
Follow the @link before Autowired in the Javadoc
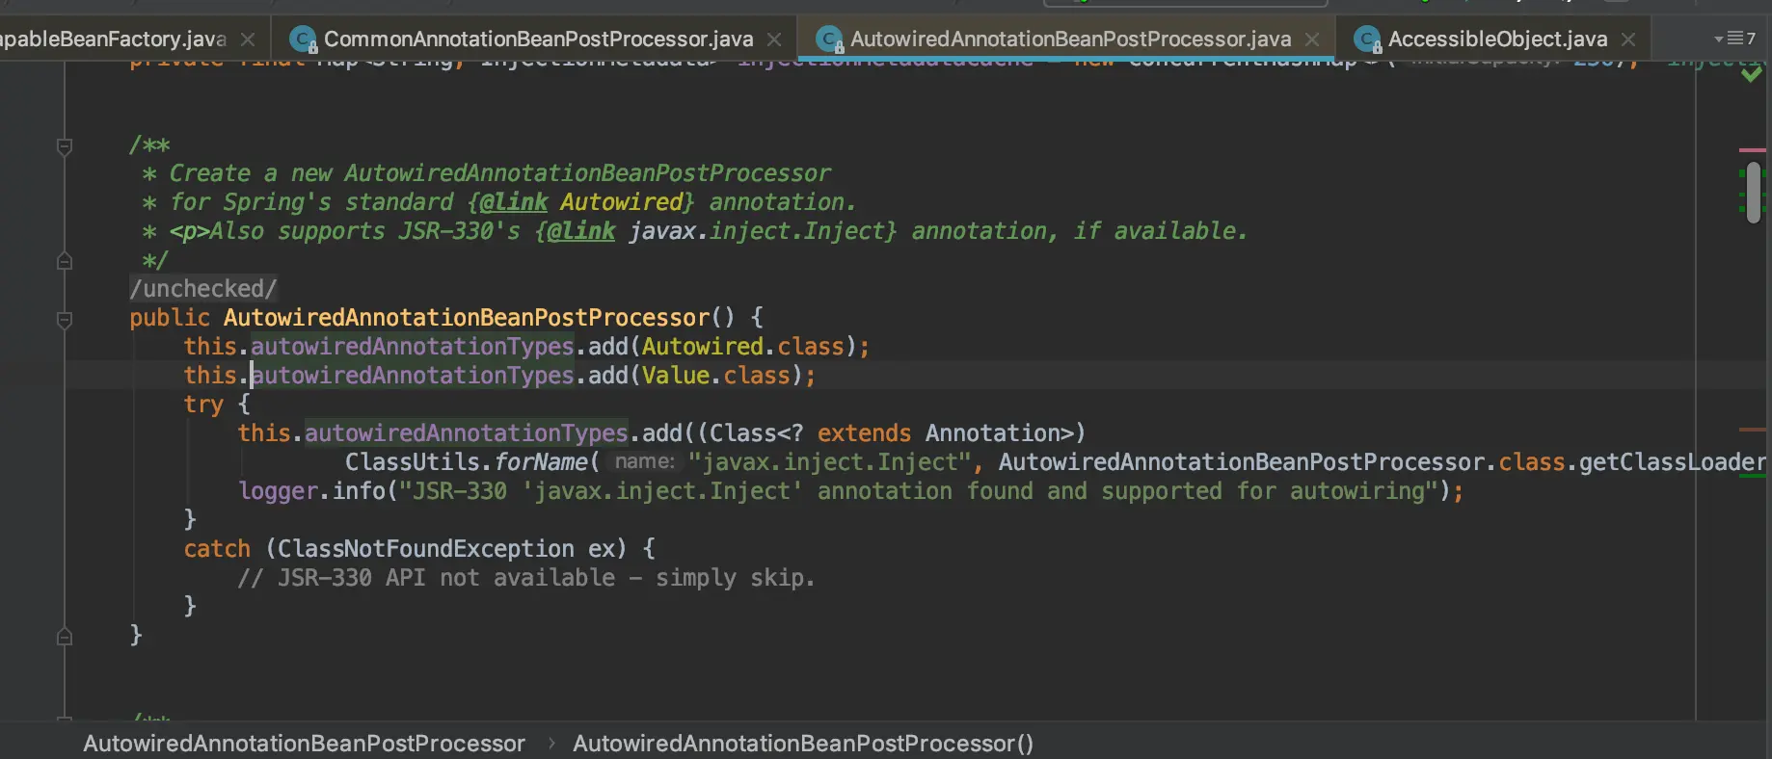514,202
